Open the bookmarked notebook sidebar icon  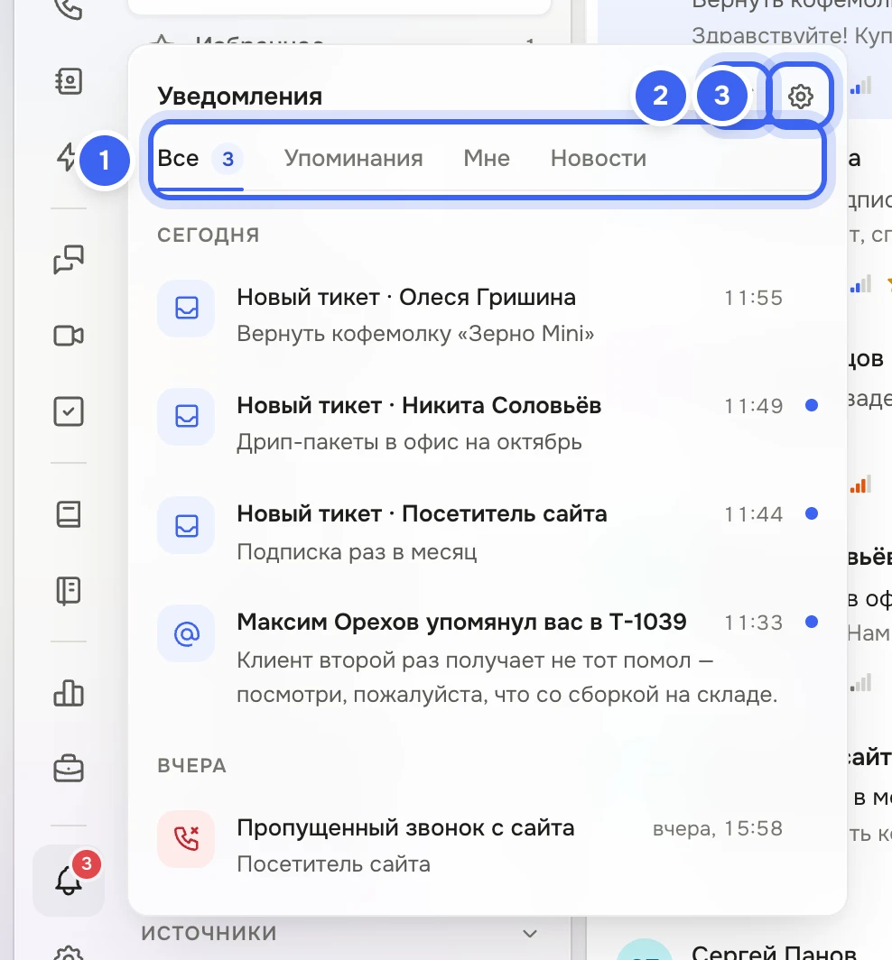[69, 590]
